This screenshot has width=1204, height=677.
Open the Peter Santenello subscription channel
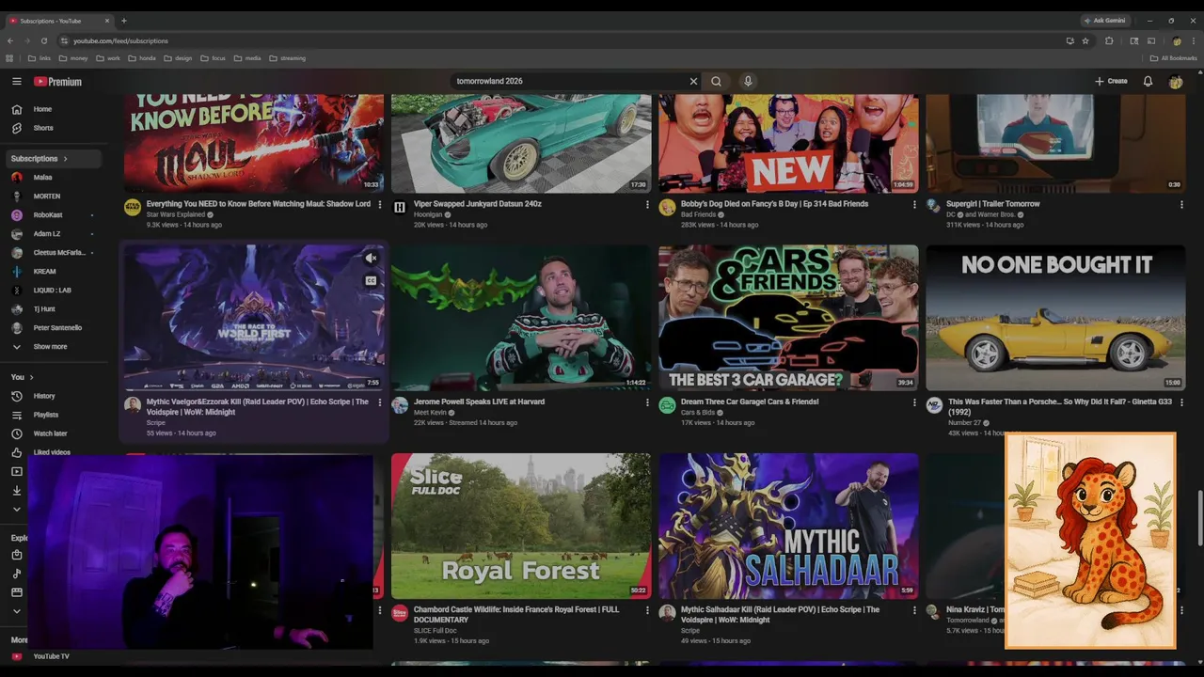click(x=55, y=328)
